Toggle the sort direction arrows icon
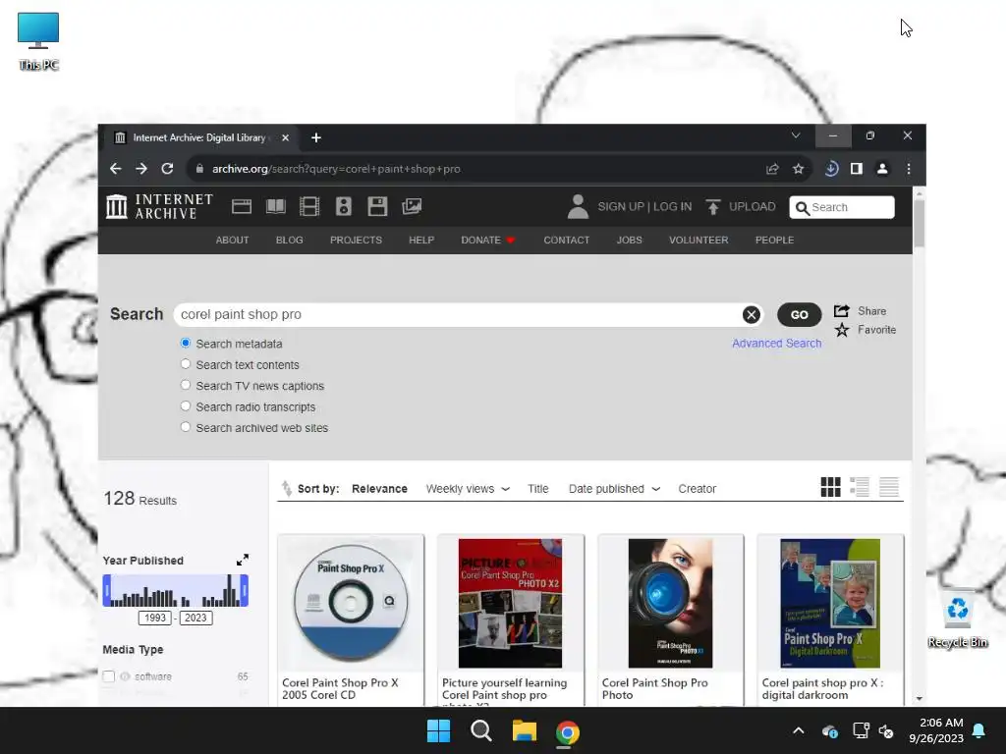This screenshot has width=1006, height=754. 286,489
